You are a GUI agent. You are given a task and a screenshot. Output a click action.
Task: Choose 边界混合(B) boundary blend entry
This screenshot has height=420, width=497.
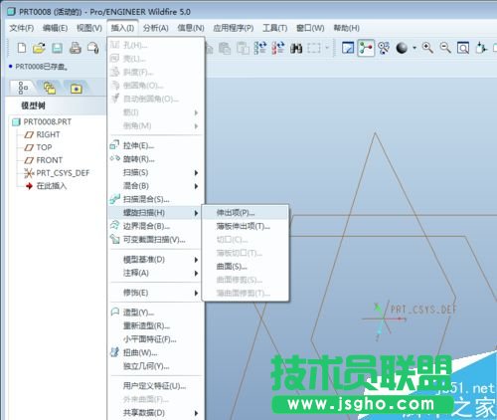pyautogui.click(x=155, y=226)
